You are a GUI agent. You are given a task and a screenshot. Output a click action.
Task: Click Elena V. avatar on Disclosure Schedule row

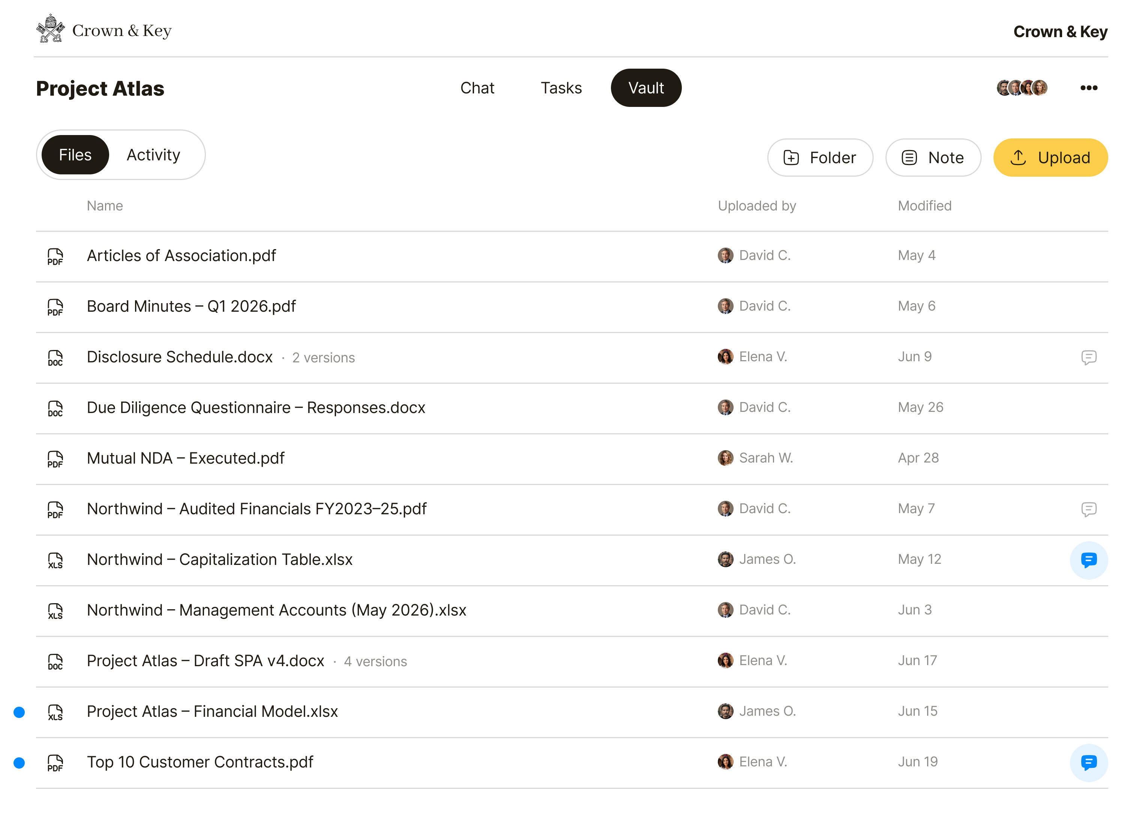(725, 356)
